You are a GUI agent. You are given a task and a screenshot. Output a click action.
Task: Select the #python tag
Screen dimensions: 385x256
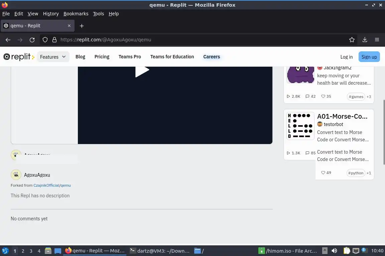coord(356,173)
